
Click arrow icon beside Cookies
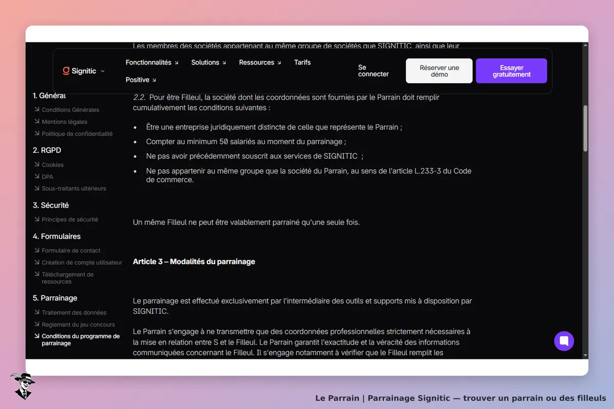click(37, 165)
